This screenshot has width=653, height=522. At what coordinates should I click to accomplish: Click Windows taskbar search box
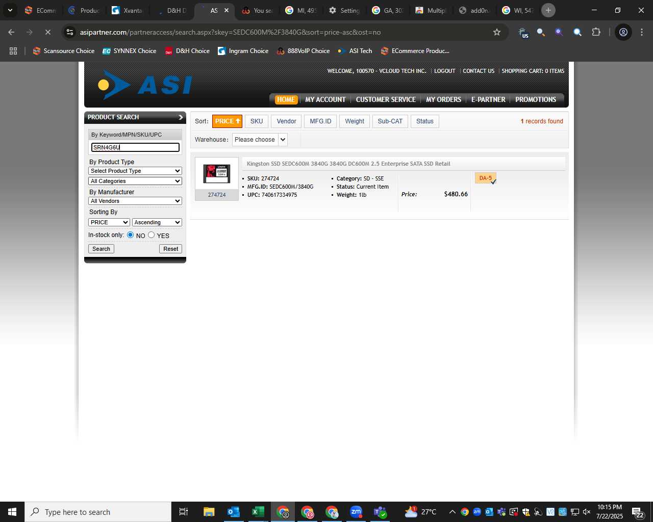(98, 512)
